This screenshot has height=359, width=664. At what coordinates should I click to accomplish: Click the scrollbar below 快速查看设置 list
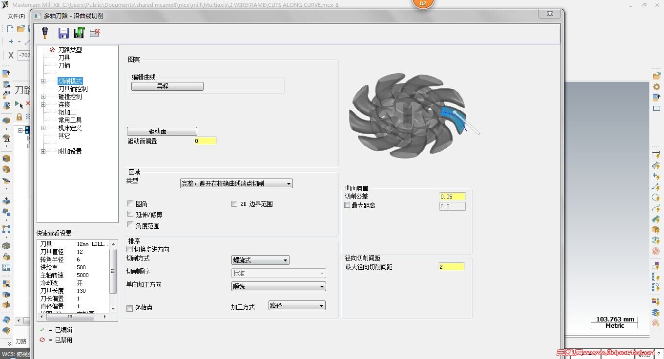(x=71, y=316)
